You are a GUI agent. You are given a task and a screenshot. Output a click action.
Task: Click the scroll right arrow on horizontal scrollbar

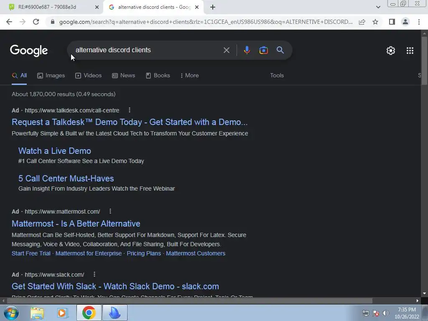coord(418,301)
